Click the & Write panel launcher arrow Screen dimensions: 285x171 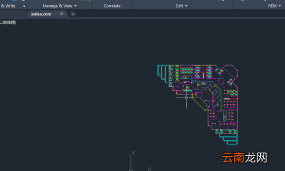(x=24, y=6)
